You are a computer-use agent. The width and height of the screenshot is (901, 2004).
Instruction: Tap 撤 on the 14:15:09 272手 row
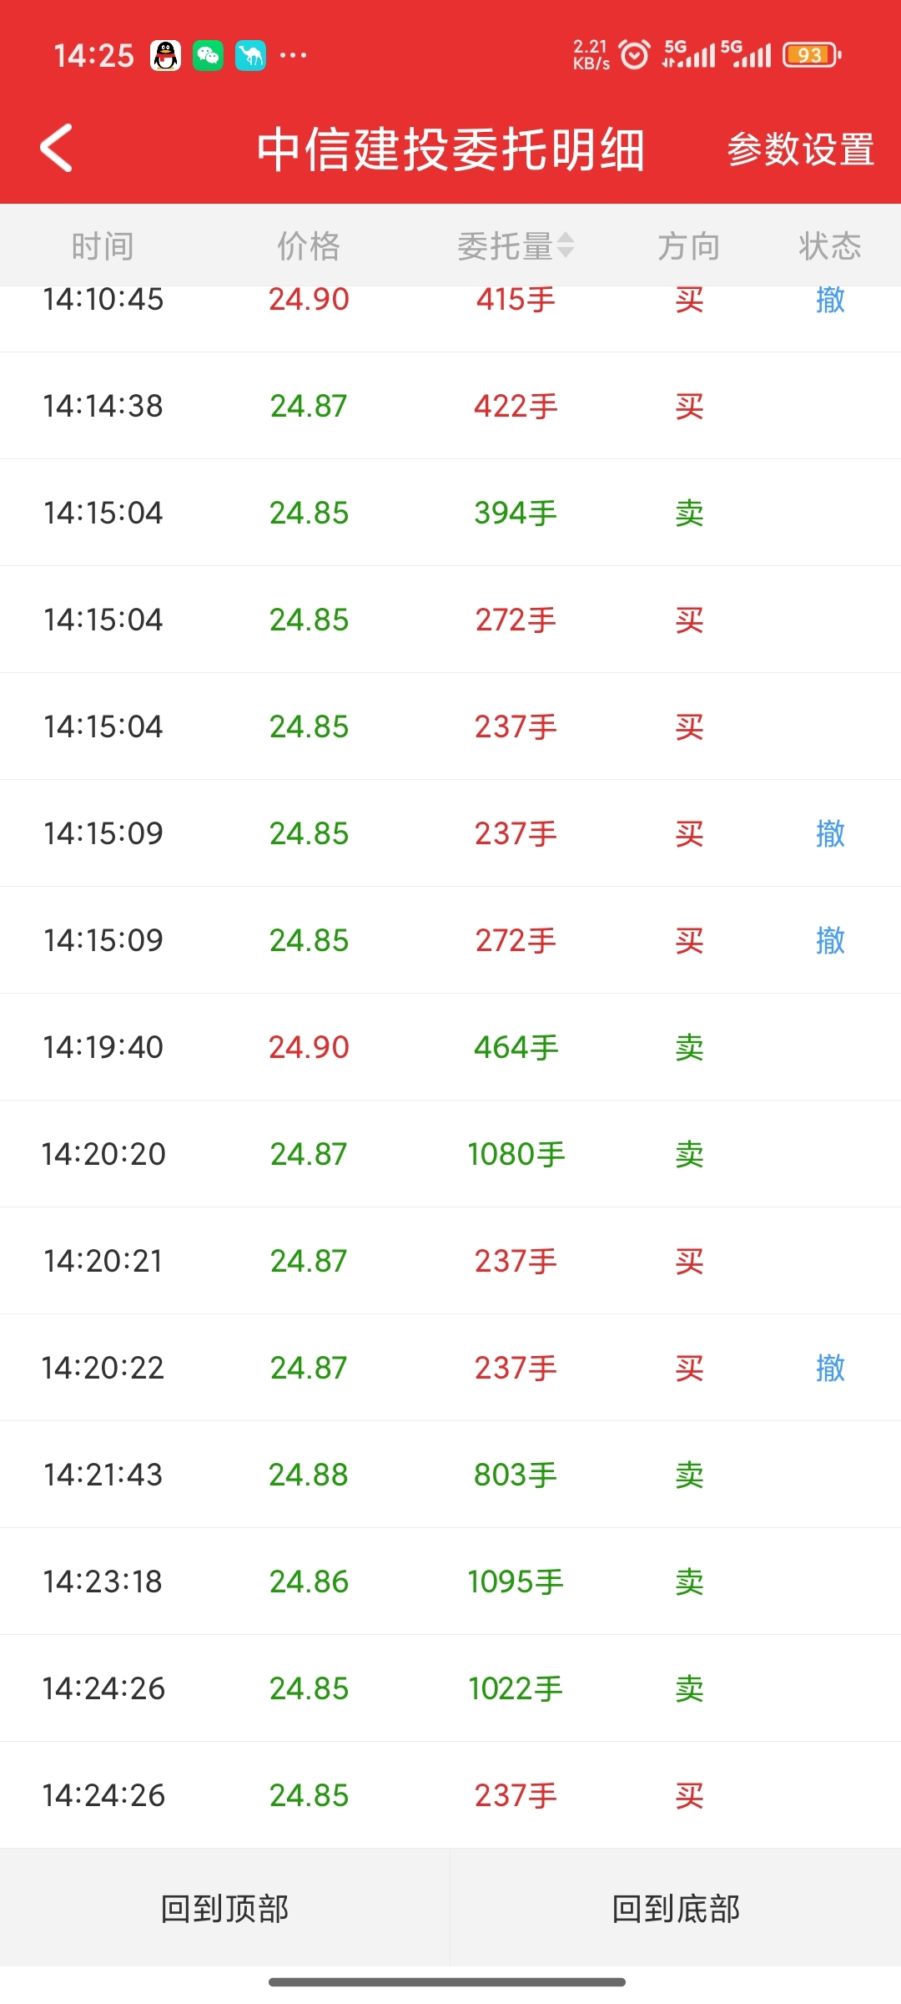[x=830, y=940]
